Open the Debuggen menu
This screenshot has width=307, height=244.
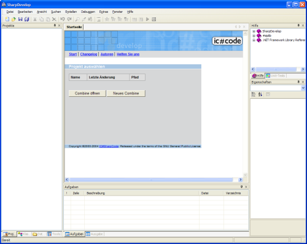click(x=88, y=12)
